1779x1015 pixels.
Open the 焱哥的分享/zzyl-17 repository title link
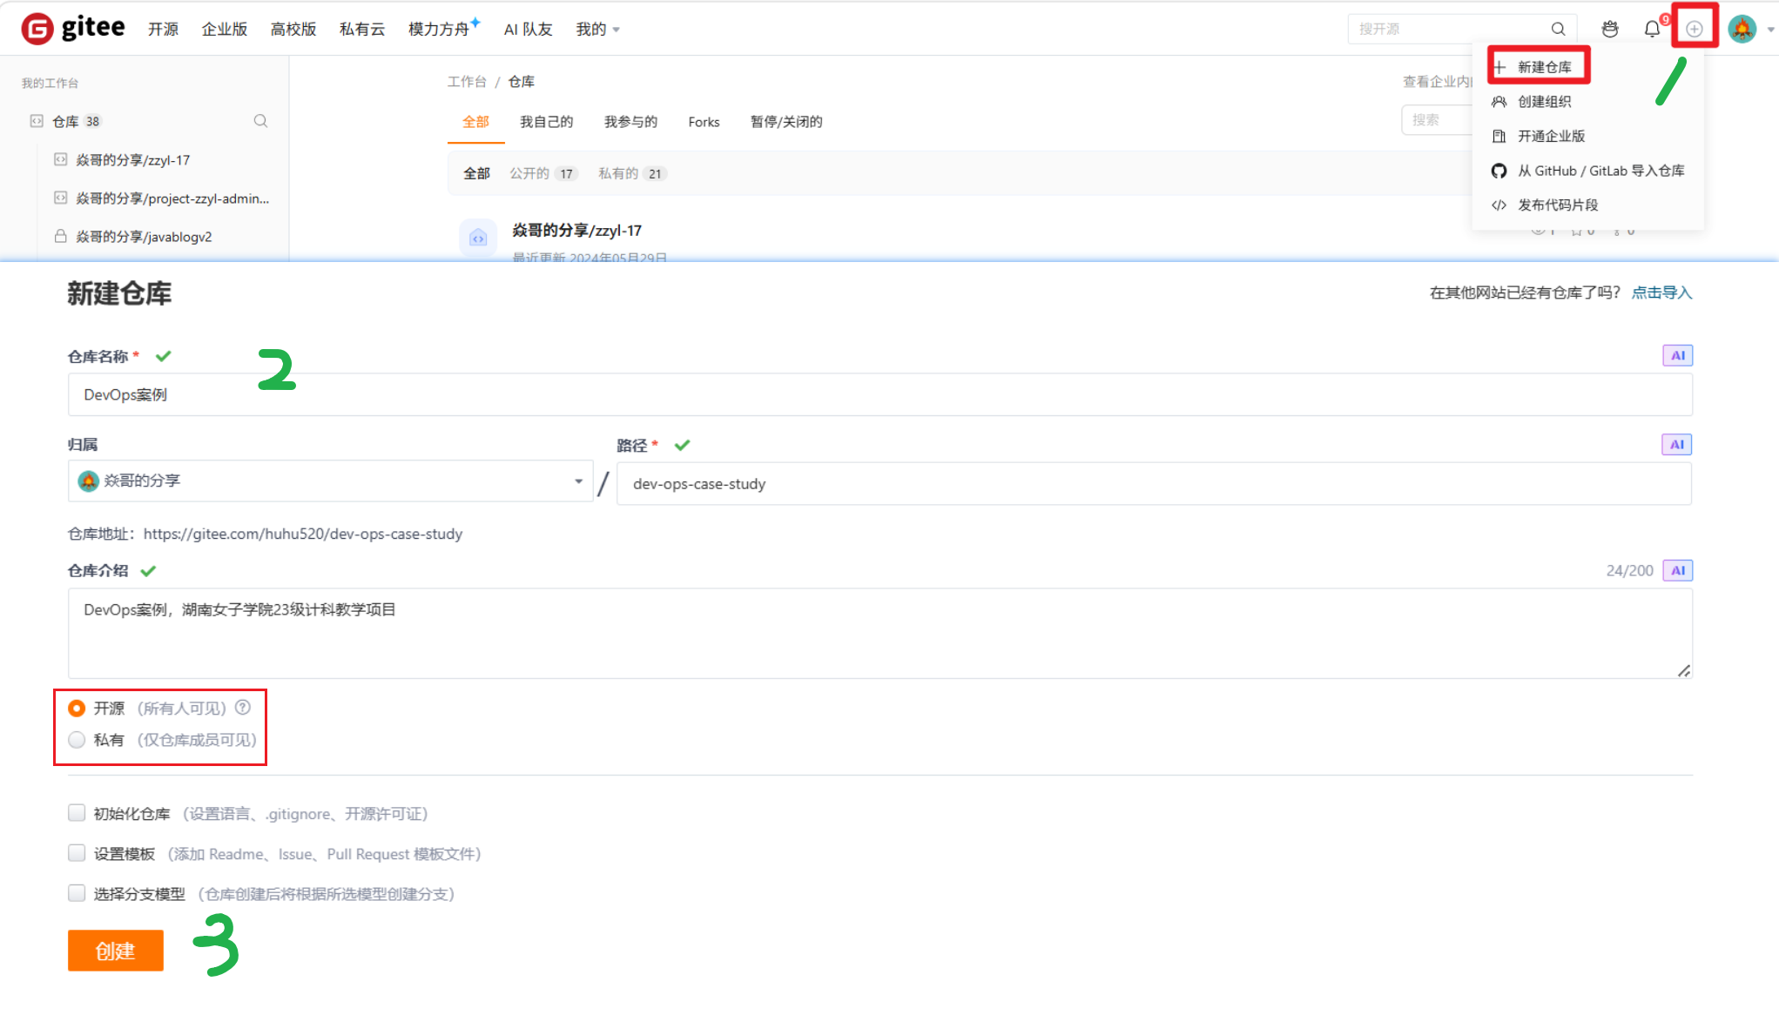tap(576, 230)
